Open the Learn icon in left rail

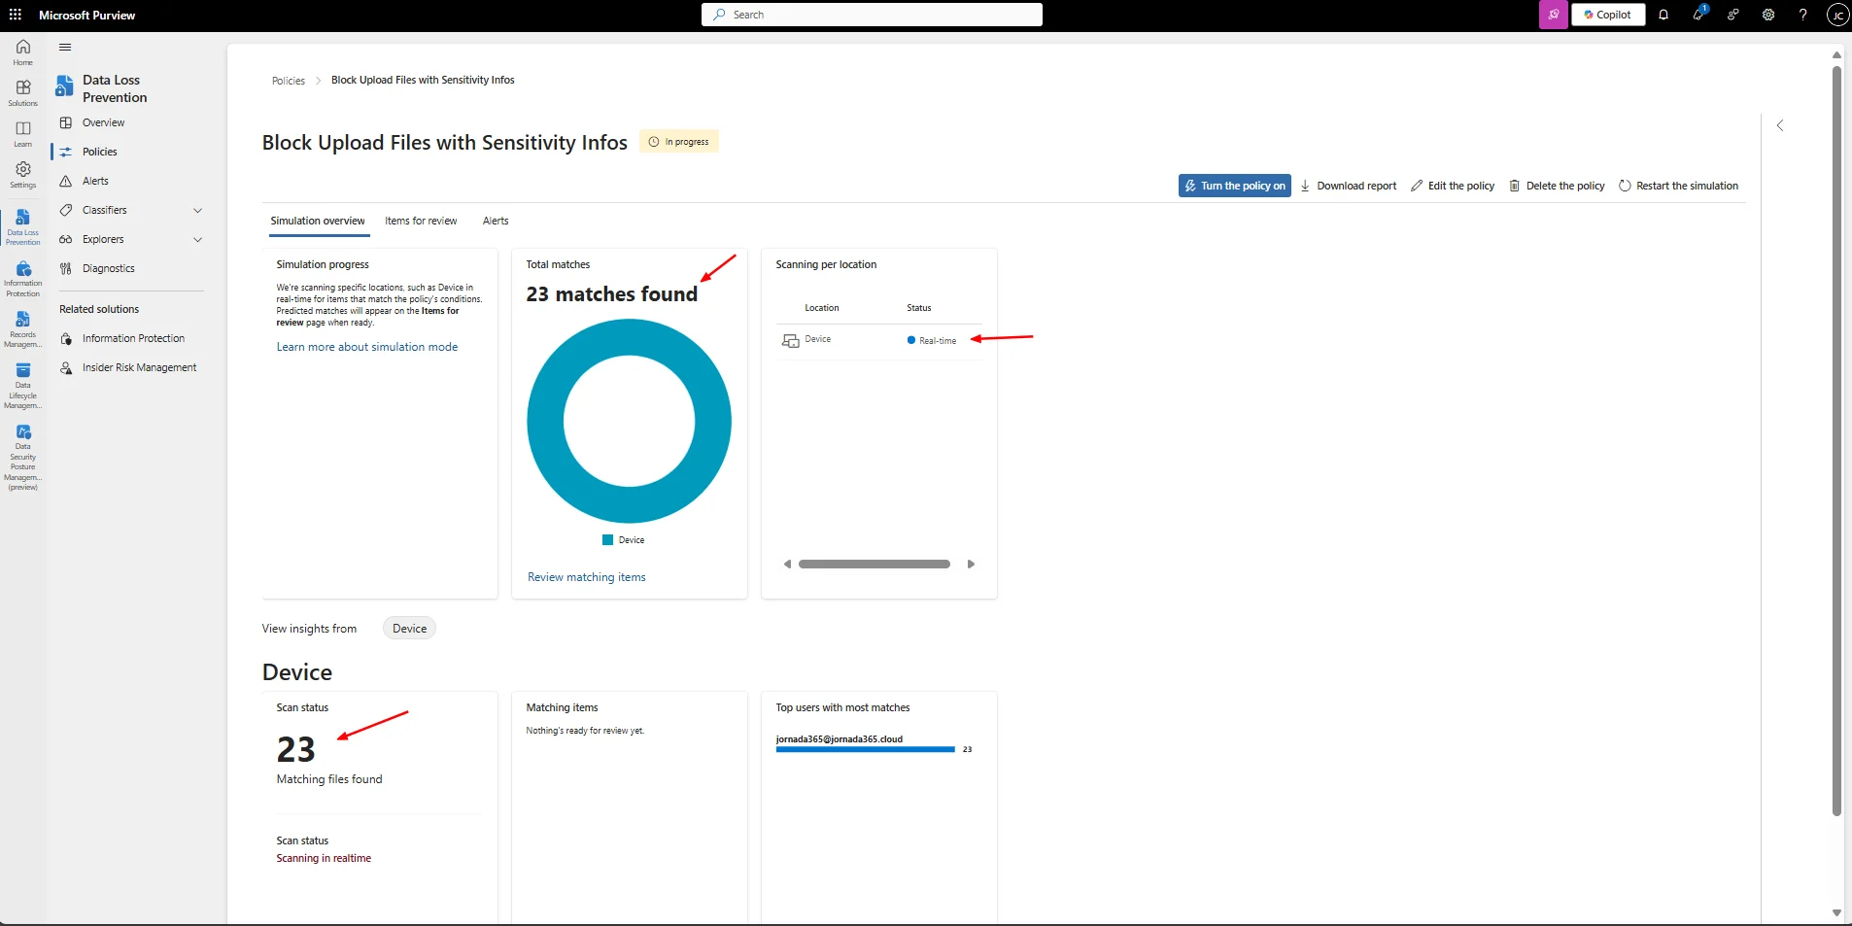23,133
